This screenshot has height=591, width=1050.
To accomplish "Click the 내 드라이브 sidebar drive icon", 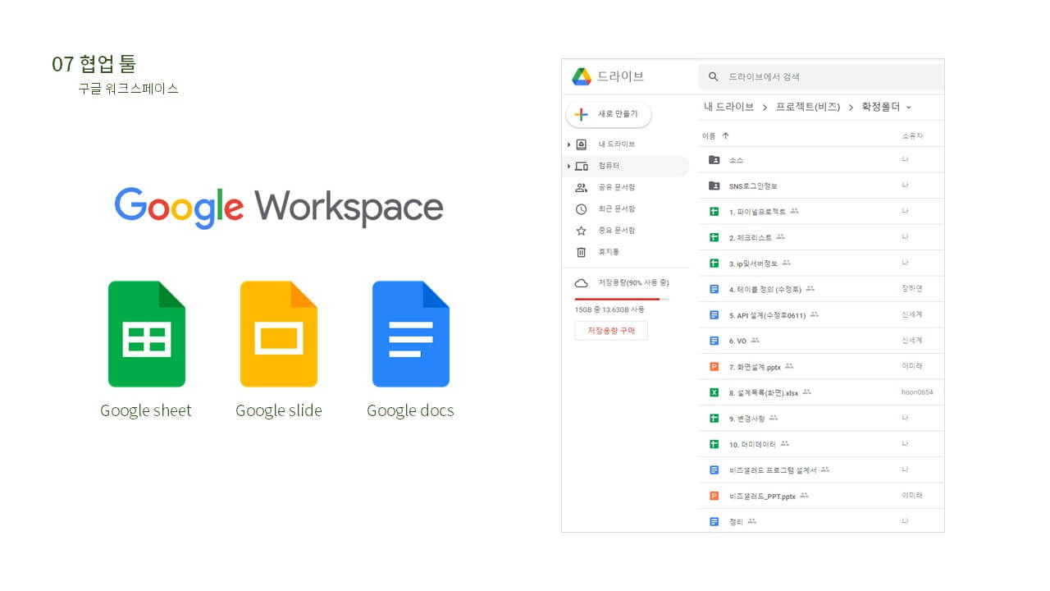I will [582, 144].
